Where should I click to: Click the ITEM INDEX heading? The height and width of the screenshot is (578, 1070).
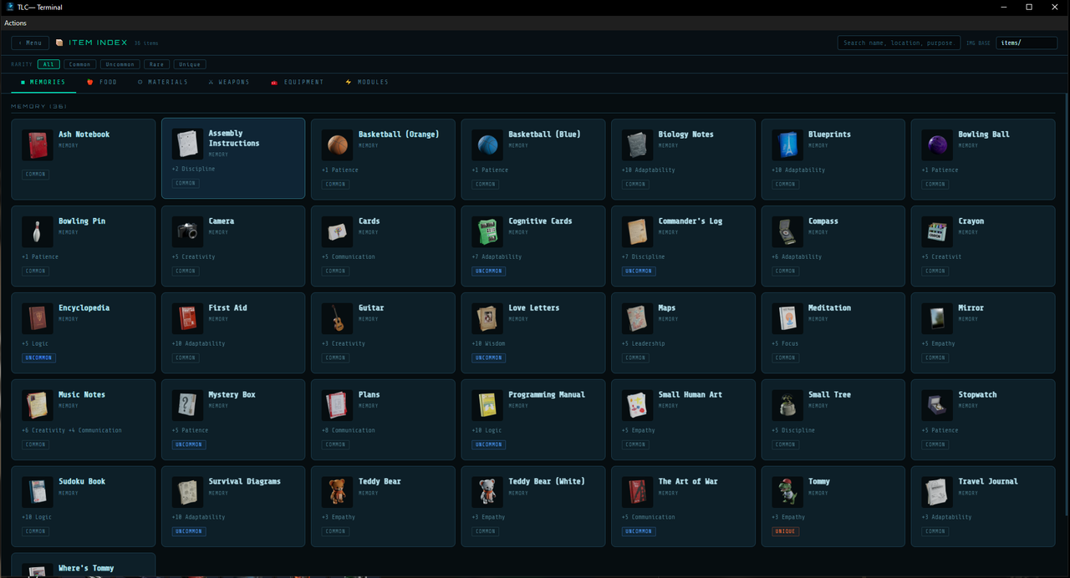click(x=97, y=43)
